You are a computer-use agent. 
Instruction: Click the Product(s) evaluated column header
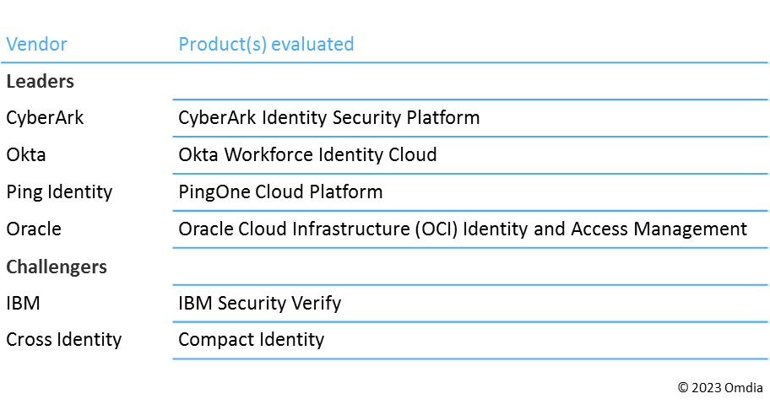coord(266,45)
